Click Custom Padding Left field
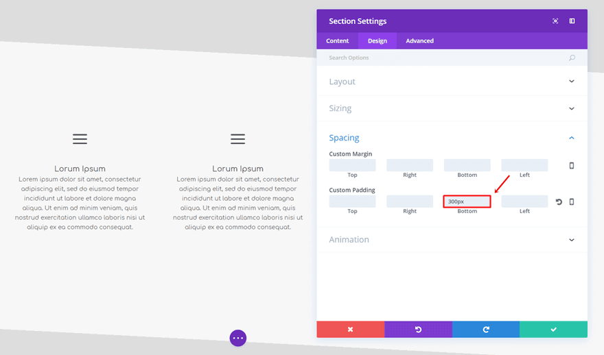604x355 pixels. click(x=524, y=201)
